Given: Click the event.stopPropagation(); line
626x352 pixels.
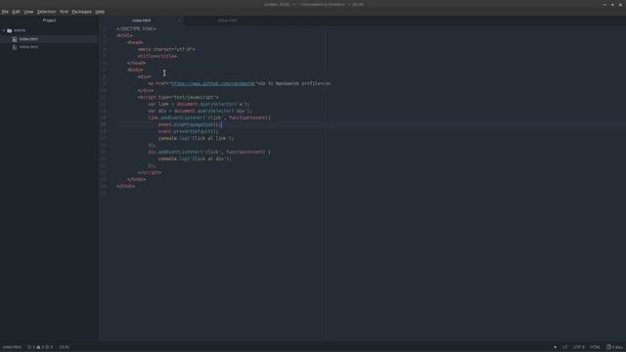Looking at the screenshot, I should (189, 124).
